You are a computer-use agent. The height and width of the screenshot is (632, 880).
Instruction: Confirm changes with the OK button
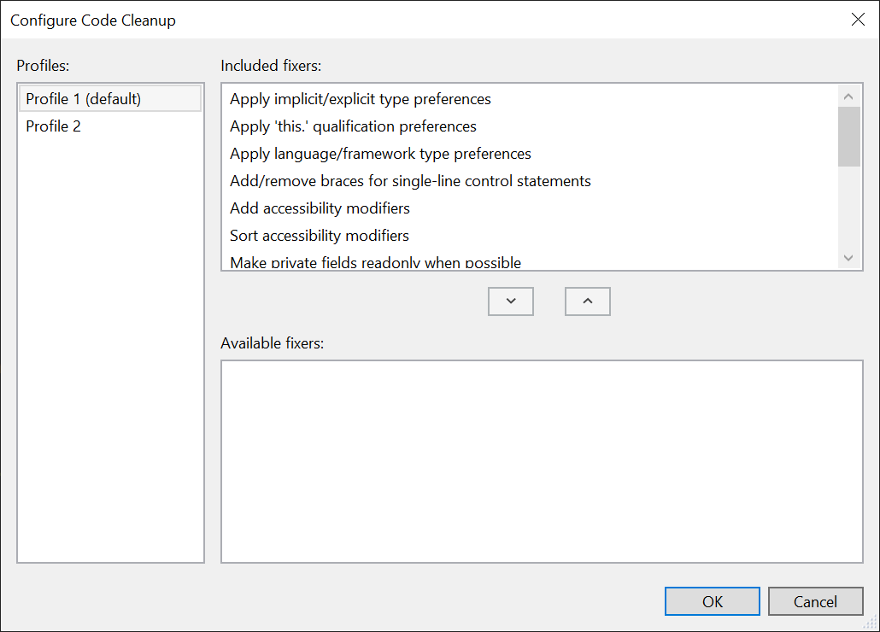712,601
